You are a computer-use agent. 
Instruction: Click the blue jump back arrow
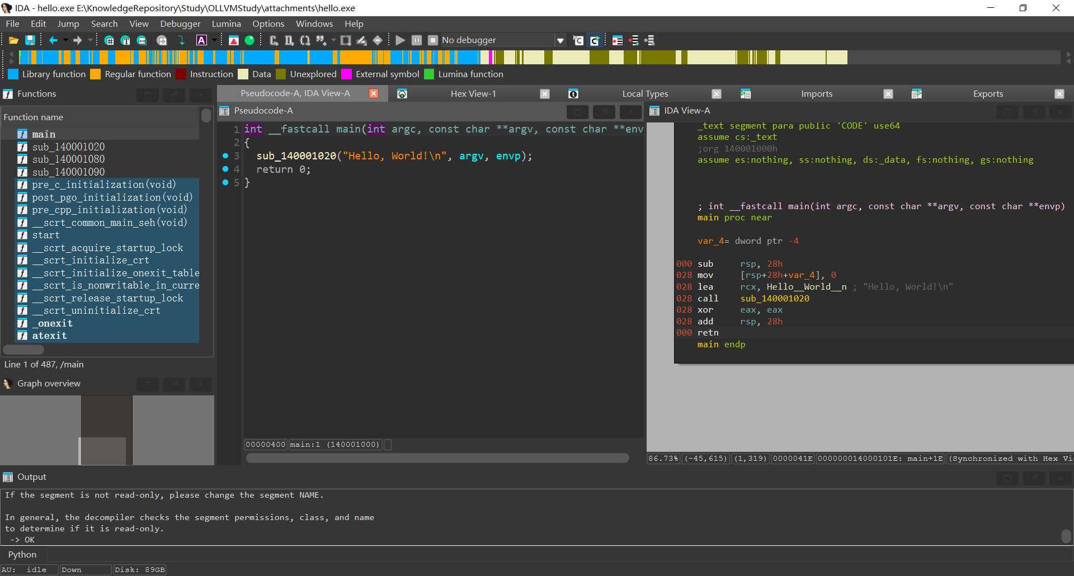53,40
